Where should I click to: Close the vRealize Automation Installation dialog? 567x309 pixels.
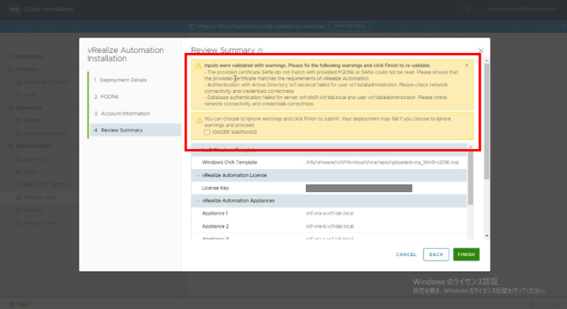point(481,51)
